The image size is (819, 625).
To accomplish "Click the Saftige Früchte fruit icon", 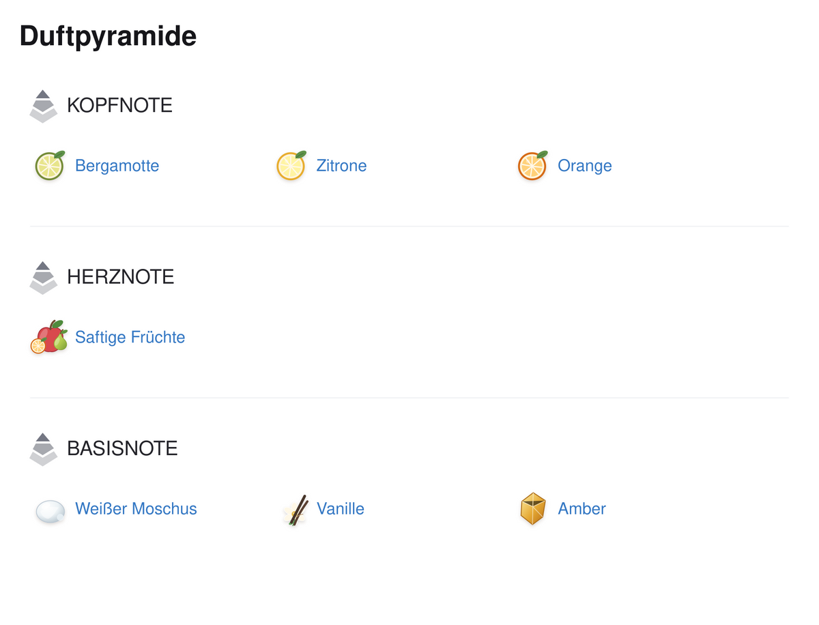I will click(x=49, y=337).
